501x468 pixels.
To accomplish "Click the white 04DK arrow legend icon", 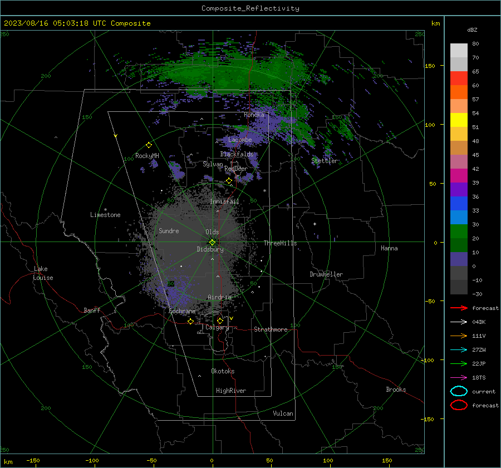I will 459,322.
